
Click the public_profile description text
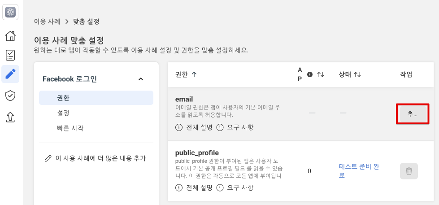click(229, 169)
